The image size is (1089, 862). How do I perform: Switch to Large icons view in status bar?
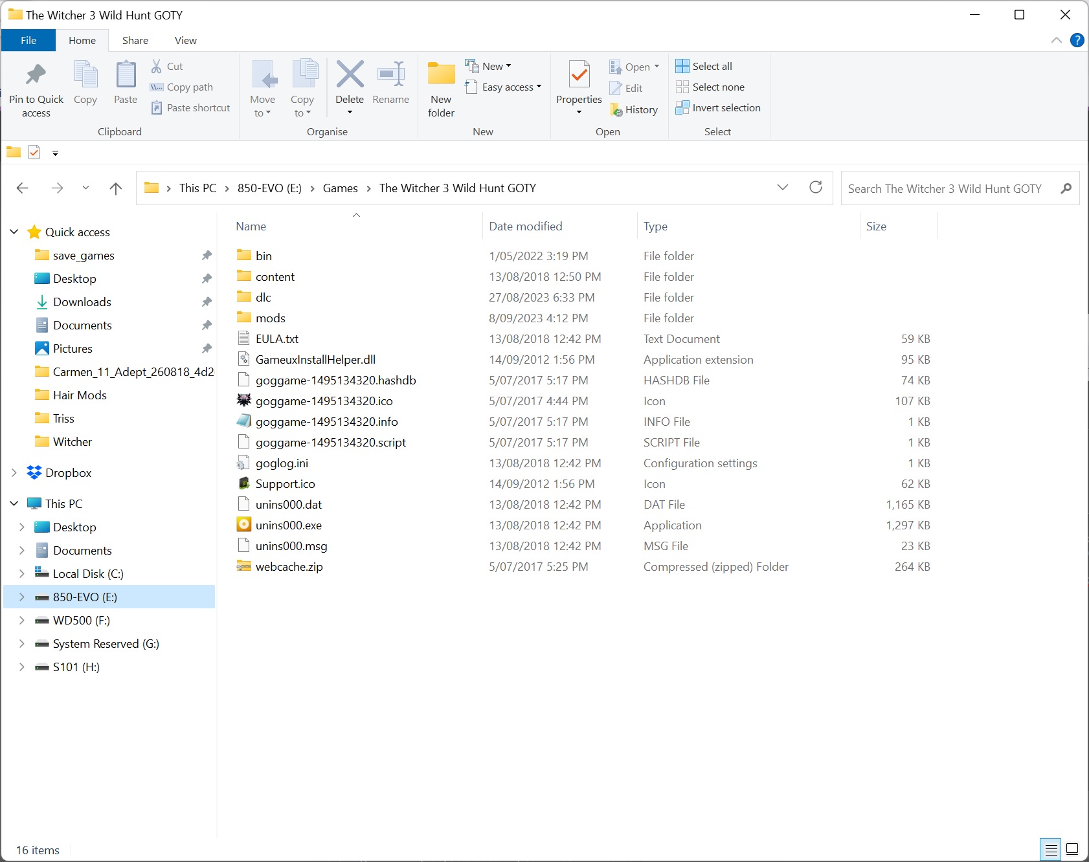click(x=1072, y=849)
